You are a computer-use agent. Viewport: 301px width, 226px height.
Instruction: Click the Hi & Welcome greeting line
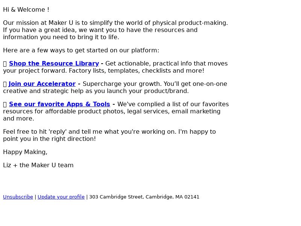point(26,10)
